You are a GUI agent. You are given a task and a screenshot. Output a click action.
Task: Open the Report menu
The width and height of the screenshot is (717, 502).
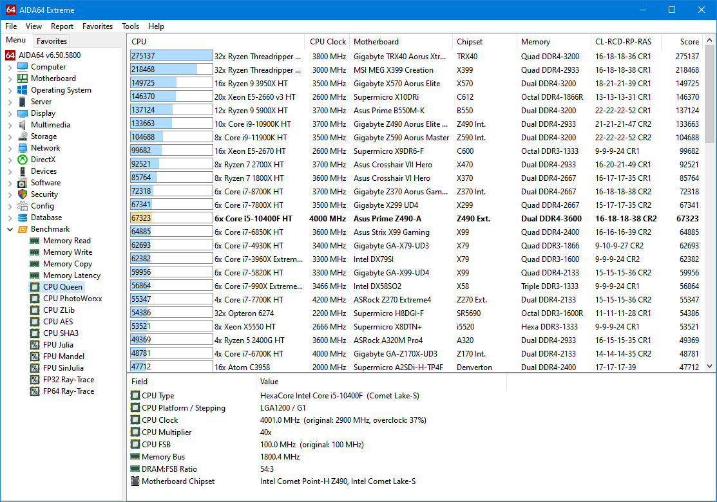62,26
